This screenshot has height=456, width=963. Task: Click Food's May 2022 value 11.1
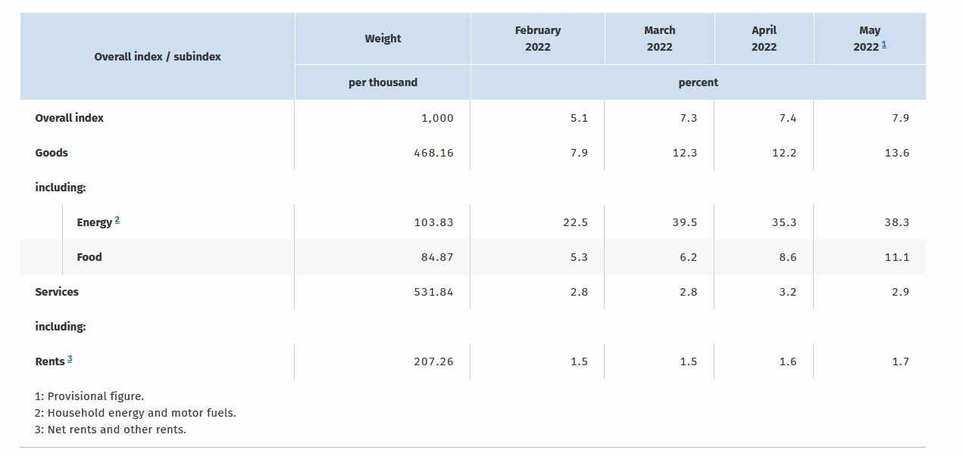pos(896,257)
